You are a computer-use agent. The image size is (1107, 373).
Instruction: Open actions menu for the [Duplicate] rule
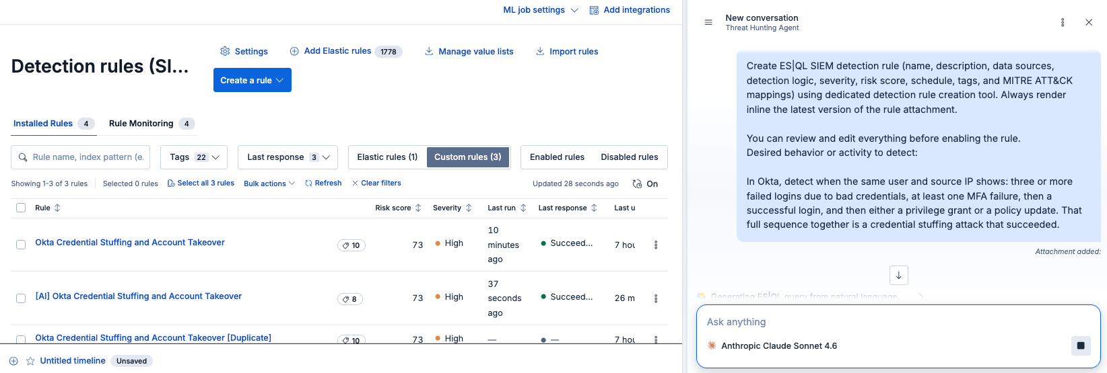(656, 339)
